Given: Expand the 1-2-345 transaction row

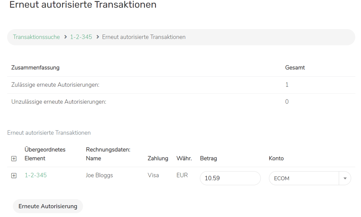Looking at the screenshot, I should 14,176.
